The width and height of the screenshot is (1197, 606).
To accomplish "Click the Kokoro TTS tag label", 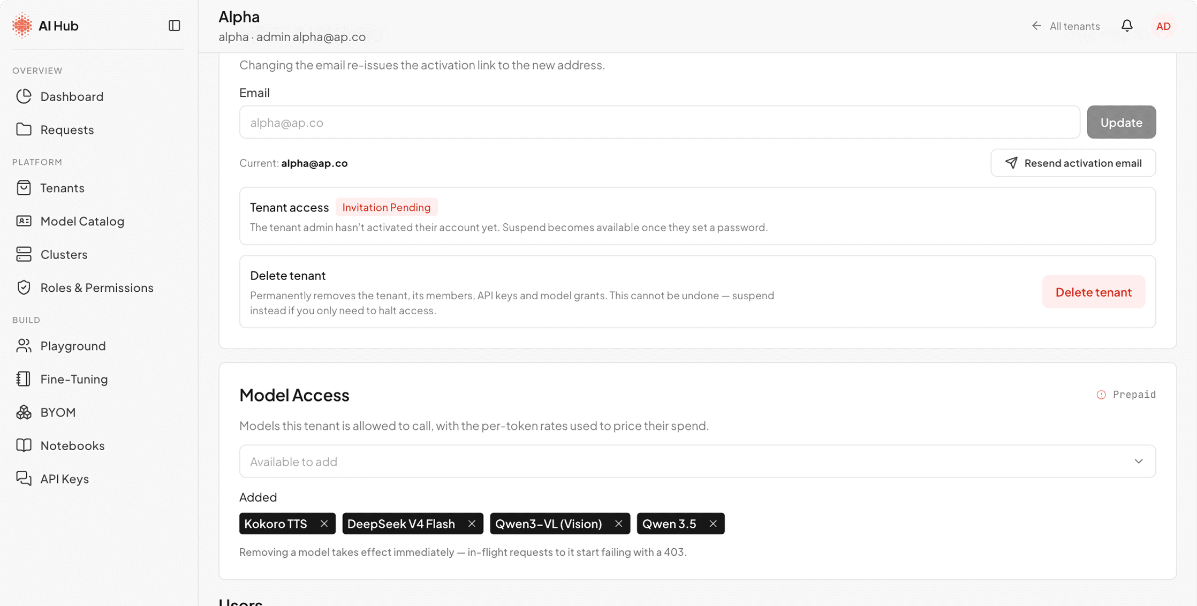I will (276, 524).
